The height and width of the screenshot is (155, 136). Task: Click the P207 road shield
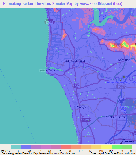[86, 120]
